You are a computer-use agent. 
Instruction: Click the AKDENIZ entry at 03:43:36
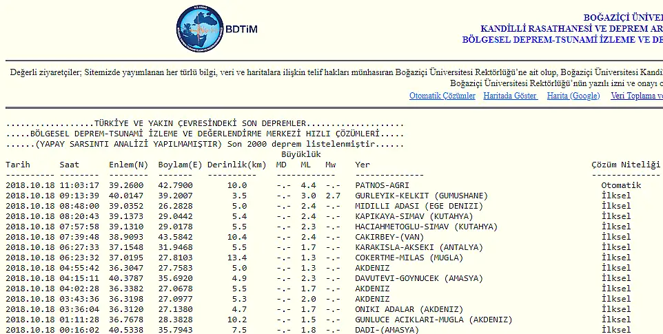[x=372, y=299]
